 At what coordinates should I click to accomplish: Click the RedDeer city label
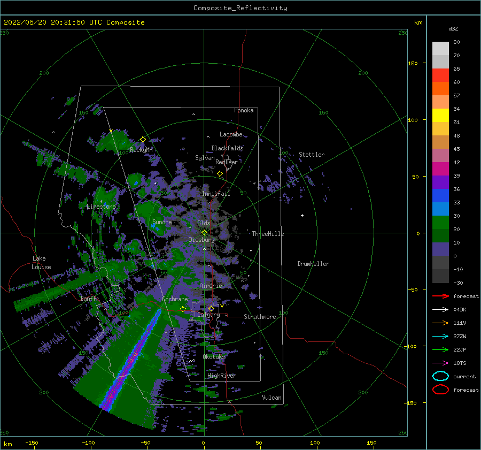pos(227,162)
